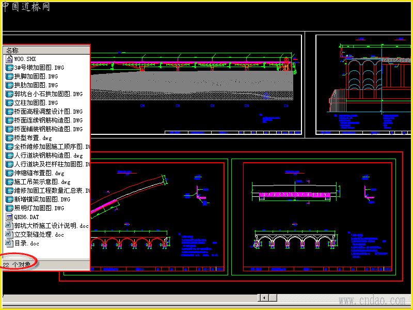Click the 3#号墩加固图.DWG file icon
This screenshot has height=310, width=413.
[x=9, y=68]
